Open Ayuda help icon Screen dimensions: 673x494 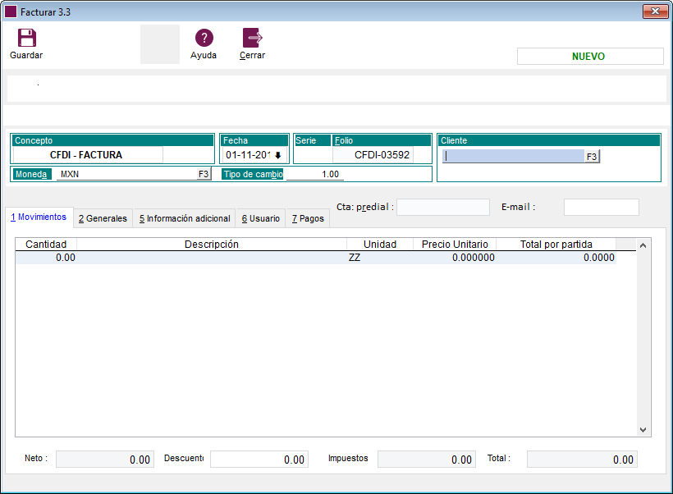pos(204,38)
